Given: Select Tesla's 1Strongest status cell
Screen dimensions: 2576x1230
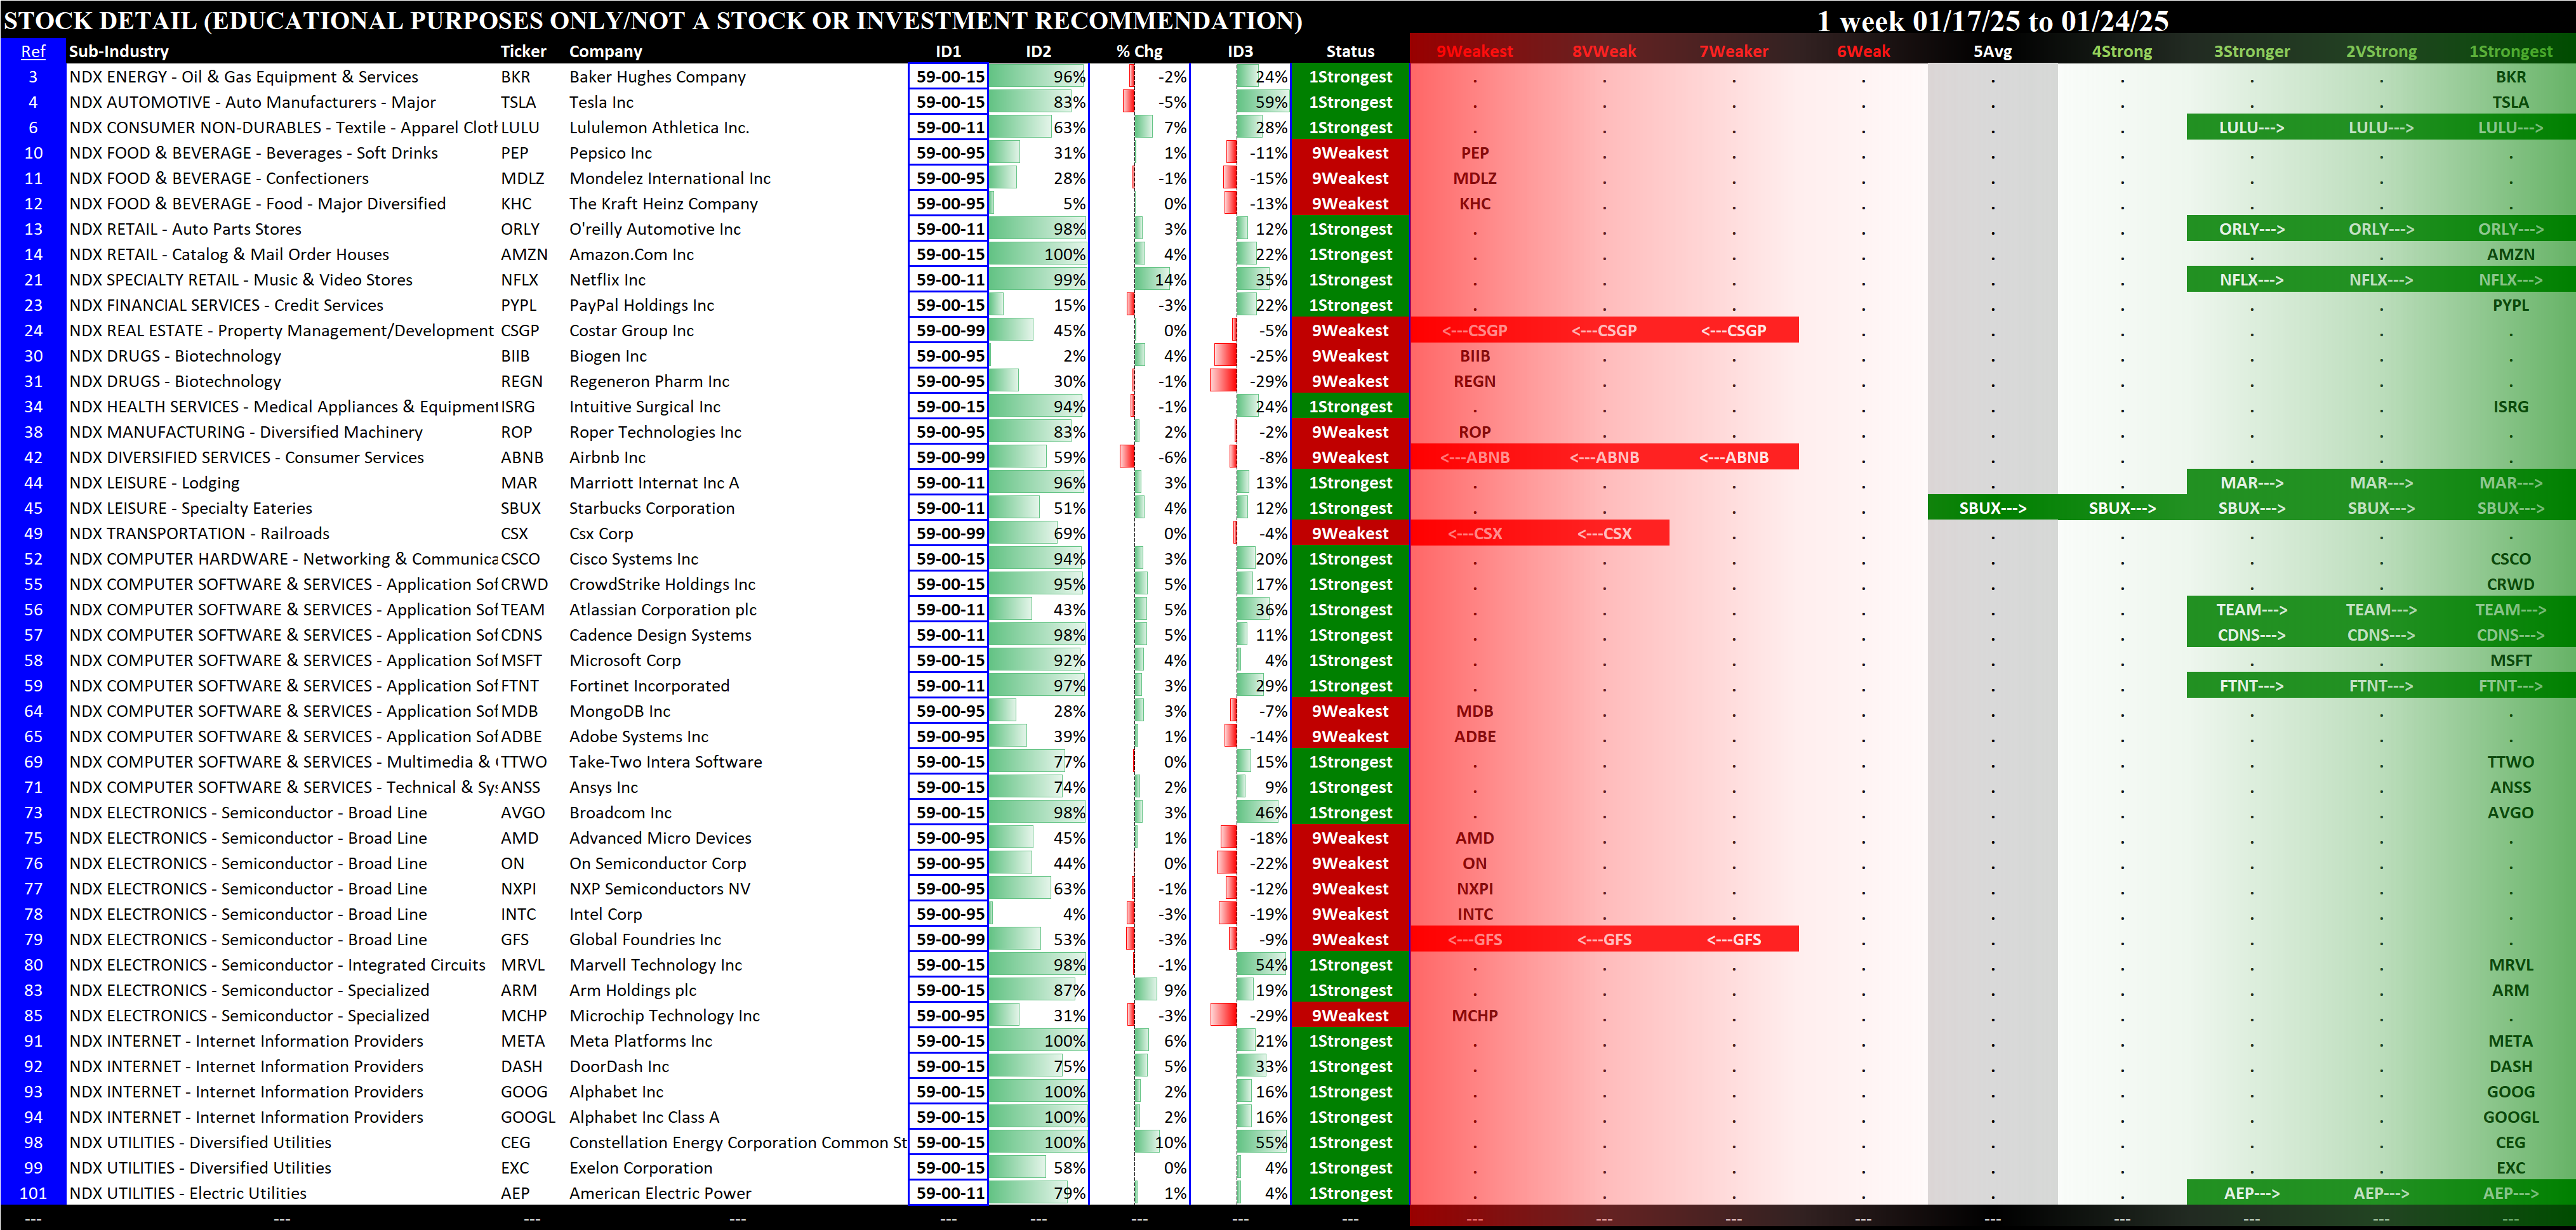Looking at the screenshot, I should tap(1350, 102).
